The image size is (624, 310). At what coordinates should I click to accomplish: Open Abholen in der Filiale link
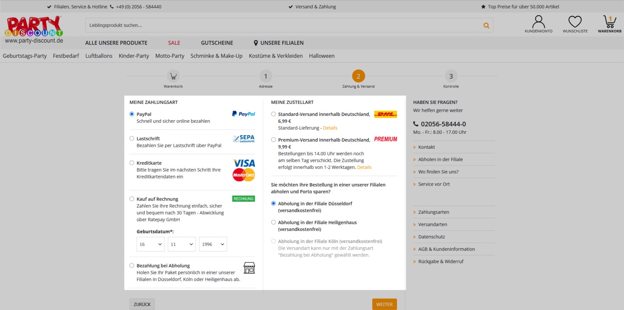click(440, 159)
